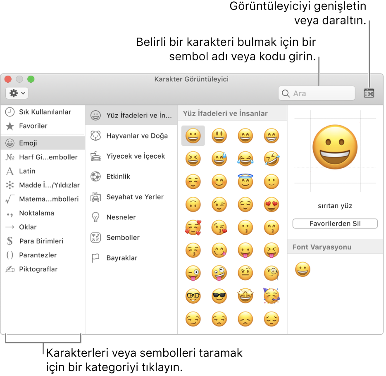386x376 pixels.
Task: Choose the Latin category
Action: pyautogui.click(x=43, y=171)
